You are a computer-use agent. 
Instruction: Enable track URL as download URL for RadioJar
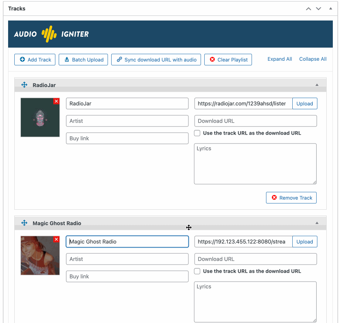197,133
